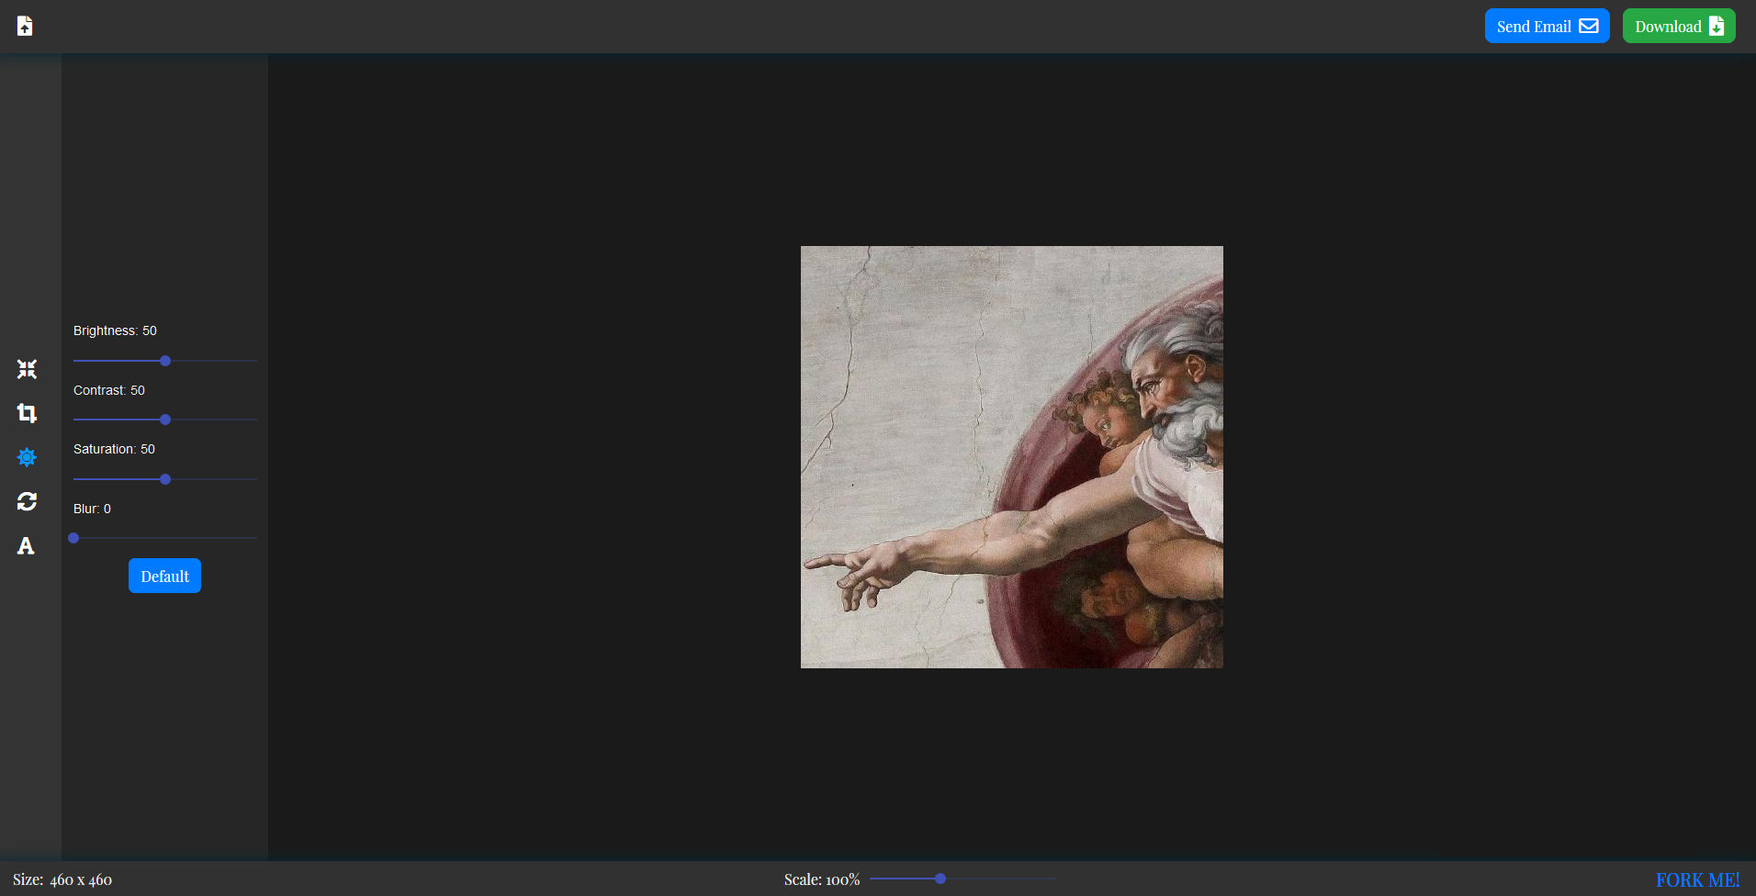Click the Saturation: 50 label

click(114, 449)
